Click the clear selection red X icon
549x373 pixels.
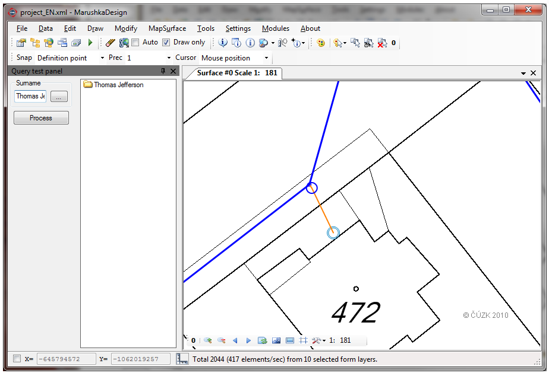383,43
